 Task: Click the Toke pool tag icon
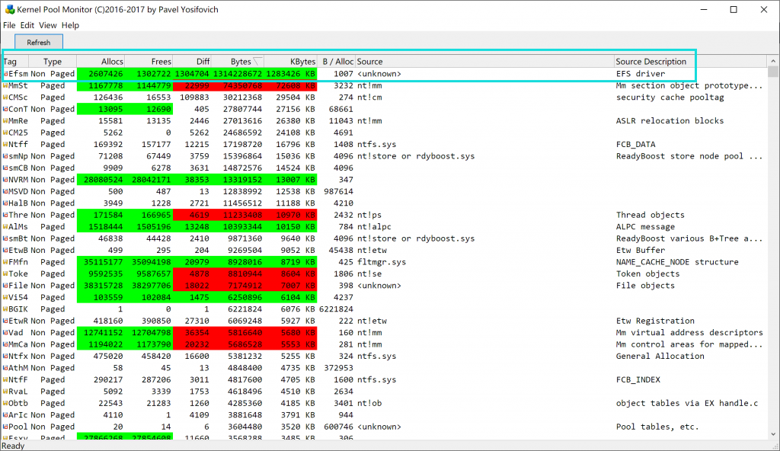(5, 273)
